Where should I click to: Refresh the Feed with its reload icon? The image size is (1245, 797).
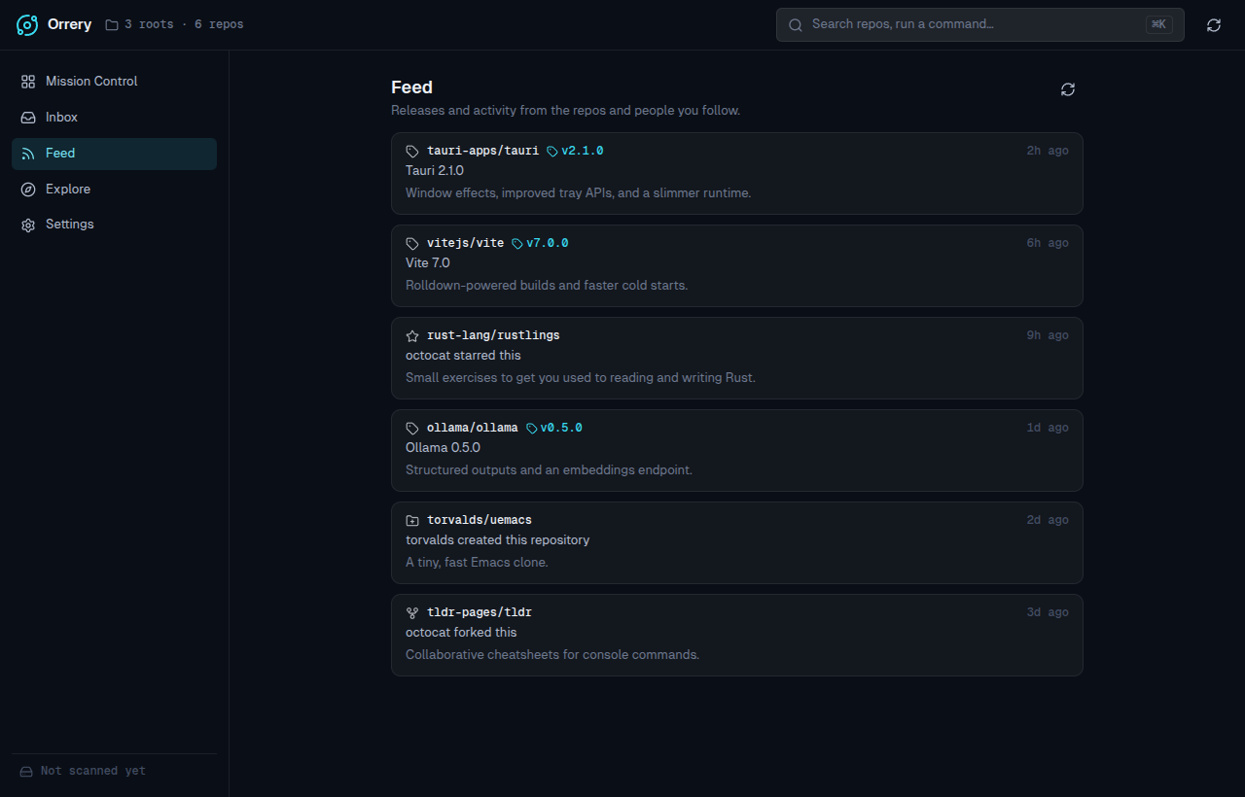coord(1068,89)
